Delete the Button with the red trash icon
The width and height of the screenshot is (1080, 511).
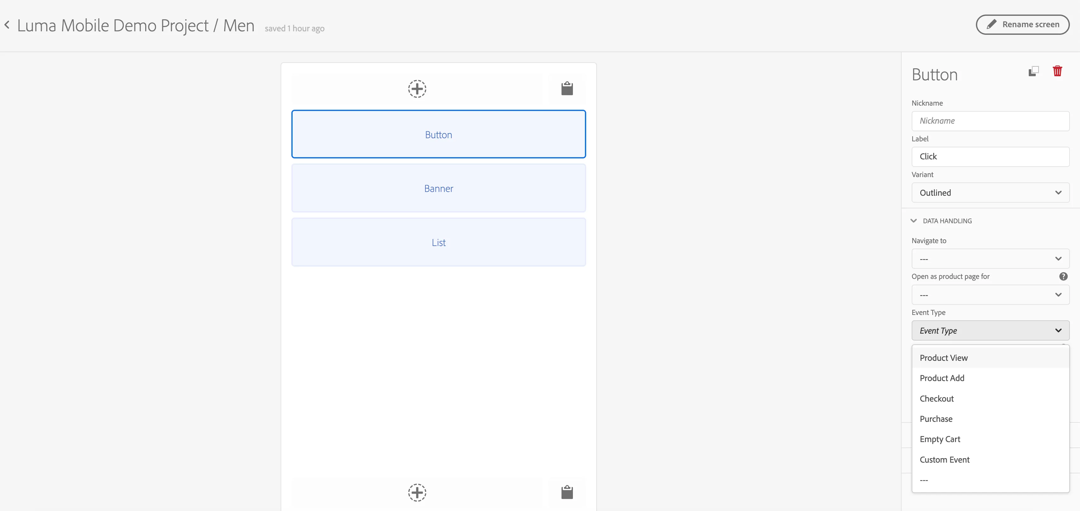point(1057,71)
